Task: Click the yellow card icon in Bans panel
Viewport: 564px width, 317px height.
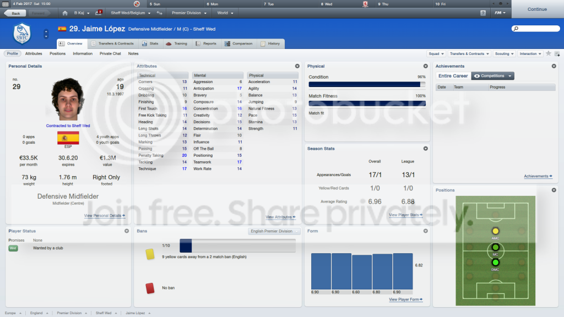Action: pos(150,254)
